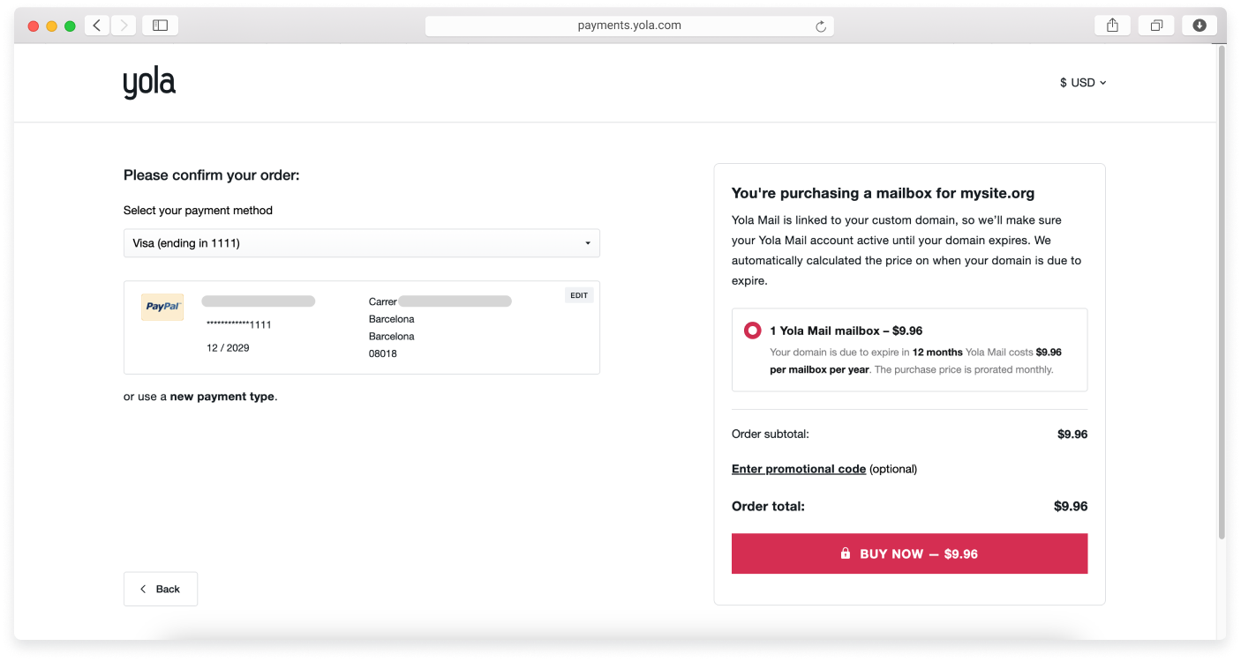The width and height of the screenshot is (1241, 661).
Task: Click Safari's back arrow
Action: [x=97, y=26]
